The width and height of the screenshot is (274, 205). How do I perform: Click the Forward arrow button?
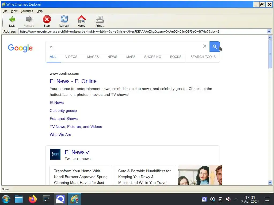point(29,21)
